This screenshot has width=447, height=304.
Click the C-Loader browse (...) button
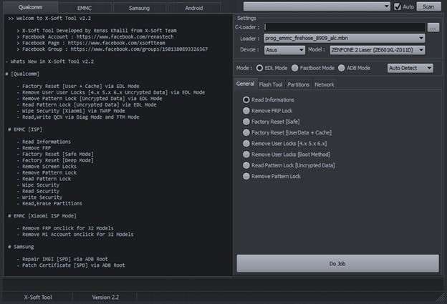(x=433, y=28)
